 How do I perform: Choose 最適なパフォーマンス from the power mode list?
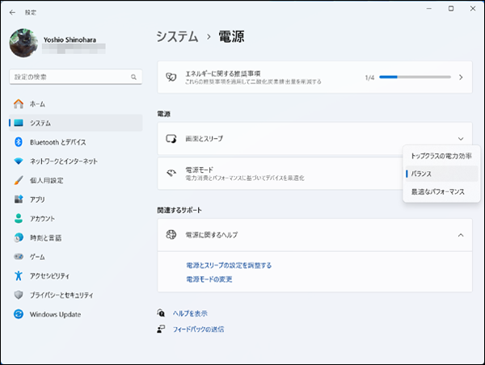tap(437, 192)
